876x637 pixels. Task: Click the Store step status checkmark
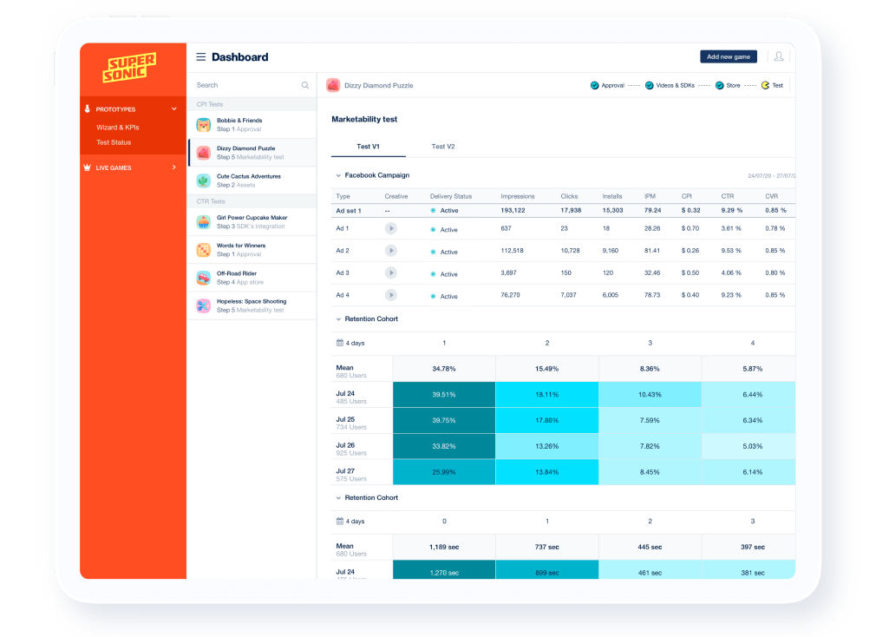(719, 85)
